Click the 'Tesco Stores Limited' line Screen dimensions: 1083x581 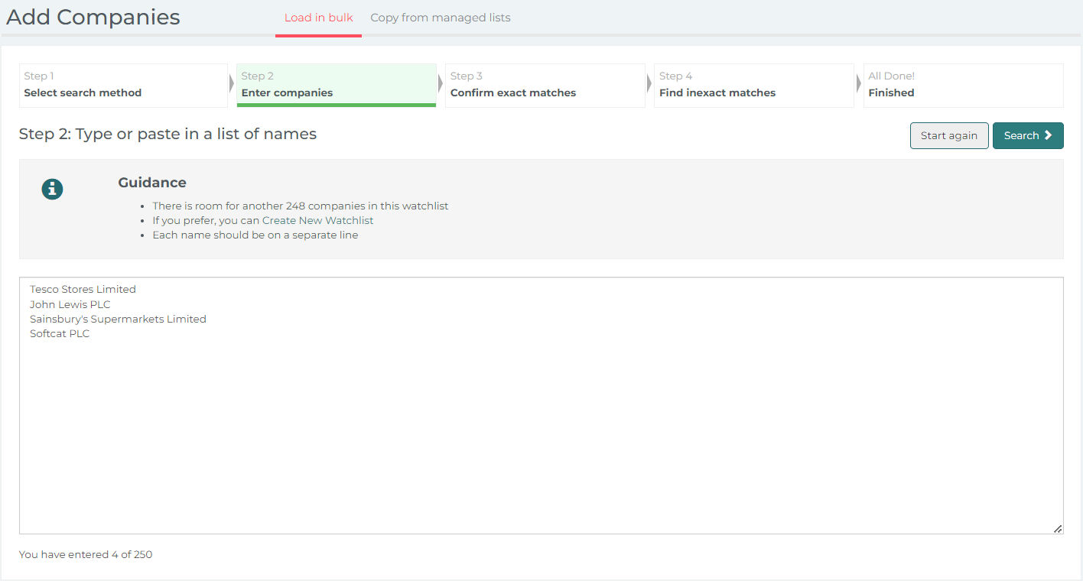point(83,289)
